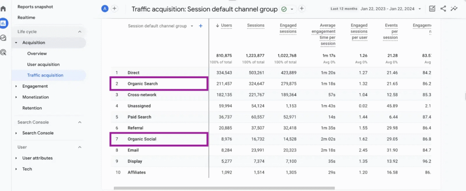The image size is (466, 191).
Task: Click the horizontal scrollbar below the table
Action: (228, 188)
